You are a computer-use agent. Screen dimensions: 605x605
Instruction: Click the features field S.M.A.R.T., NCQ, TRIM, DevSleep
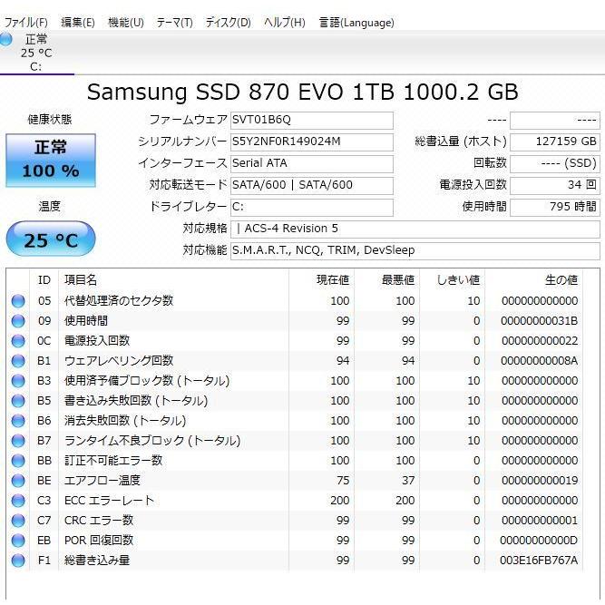(x=415, y=250)
